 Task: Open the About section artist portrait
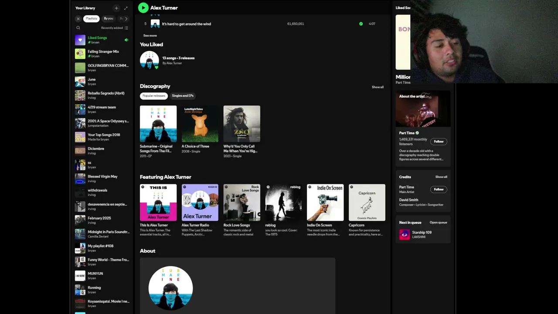click(x=170, y=288)
